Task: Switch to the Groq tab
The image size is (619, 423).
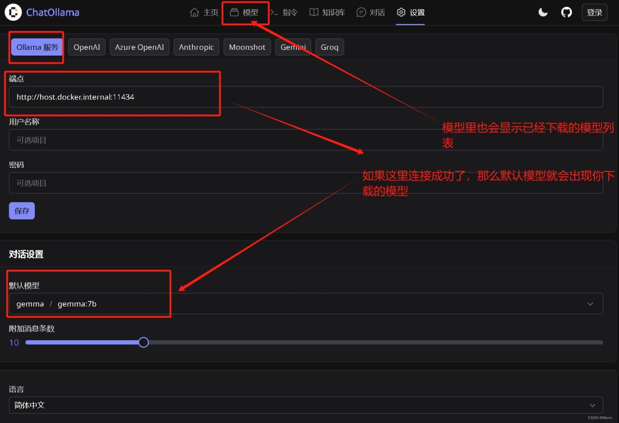Action: click(x=330, y=47)
